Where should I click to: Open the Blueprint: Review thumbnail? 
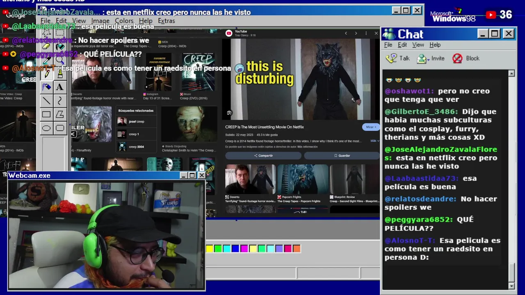(x=355, y=179)
